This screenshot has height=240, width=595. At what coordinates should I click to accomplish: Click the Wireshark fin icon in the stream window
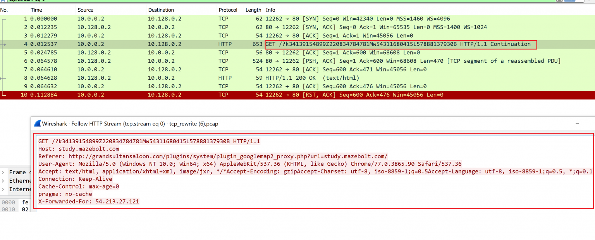(38, 123)
